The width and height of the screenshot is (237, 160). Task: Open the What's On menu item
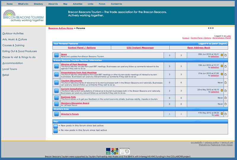[x=23, y=4]
